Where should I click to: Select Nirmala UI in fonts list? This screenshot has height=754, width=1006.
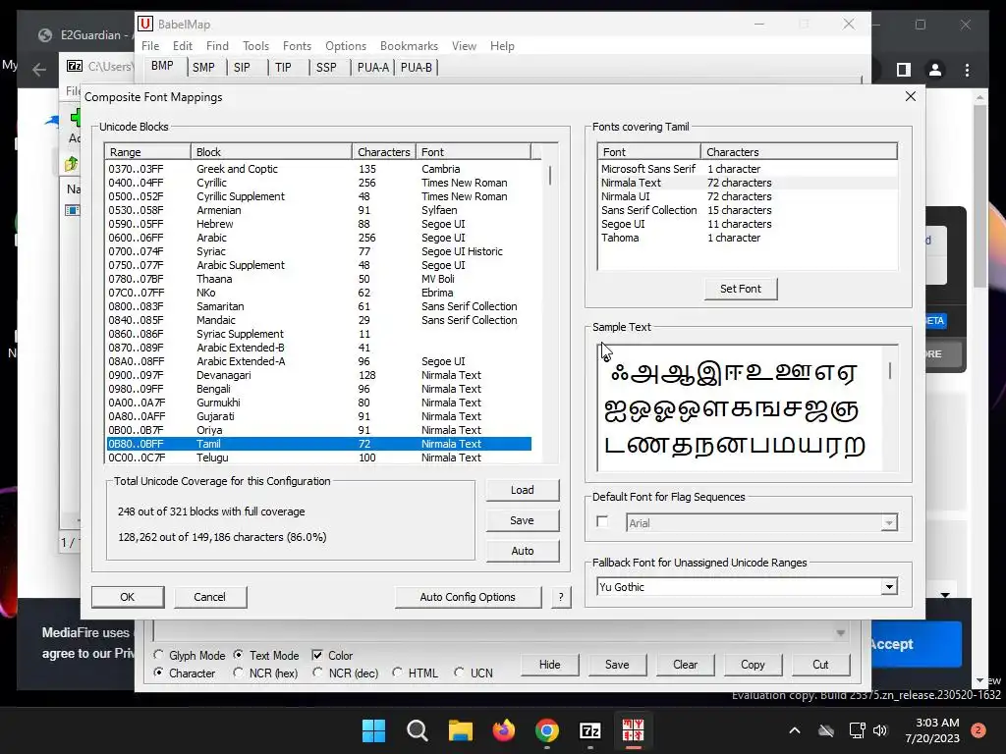747,196
